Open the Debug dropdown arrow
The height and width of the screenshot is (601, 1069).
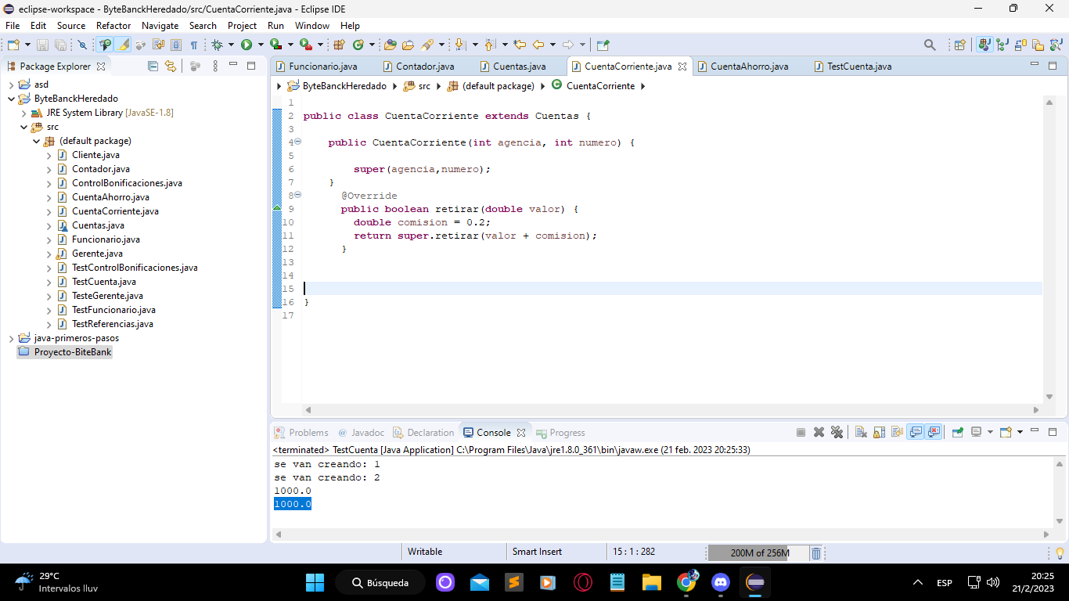click(x=231, y=45)
